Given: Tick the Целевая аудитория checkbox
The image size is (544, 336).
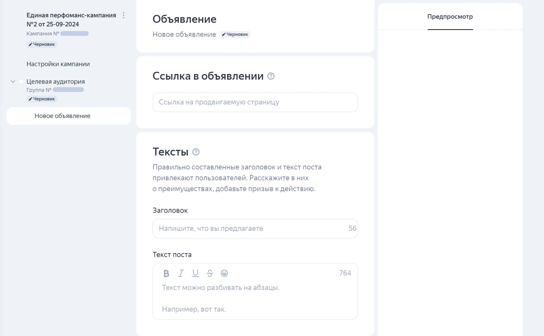Looking at the screenshot, I should (x=21, y=81).
